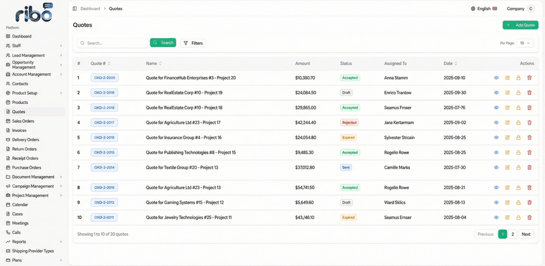Delete quote for Textile Group #20
Screen dimensions: 545x266
pos(529,167)
